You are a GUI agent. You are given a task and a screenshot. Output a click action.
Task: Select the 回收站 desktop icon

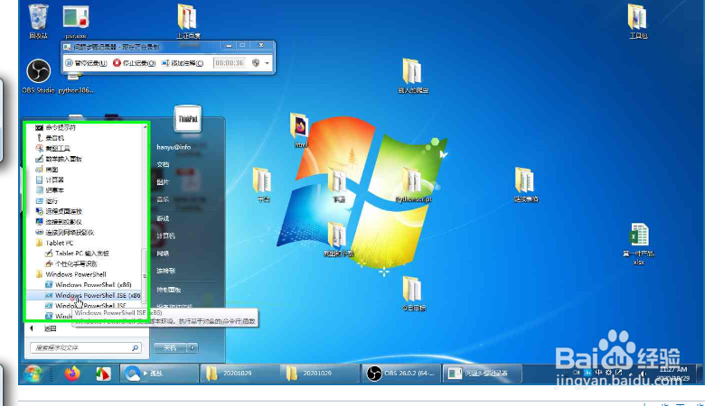tap(38, 21)
